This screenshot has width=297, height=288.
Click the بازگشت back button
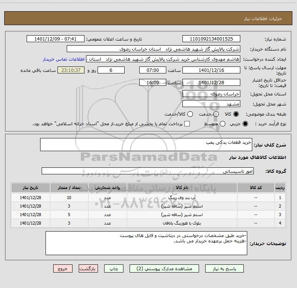88,269
